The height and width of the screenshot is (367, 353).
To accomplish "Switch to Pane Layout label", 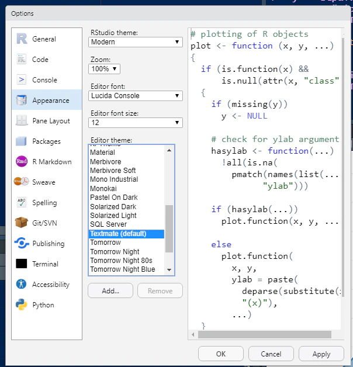I will pos(51,121).
